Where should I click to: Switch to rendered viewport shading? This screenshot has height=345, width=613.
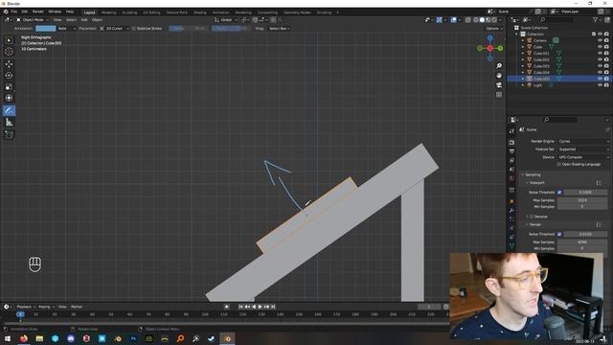click(x=494, y=20)
